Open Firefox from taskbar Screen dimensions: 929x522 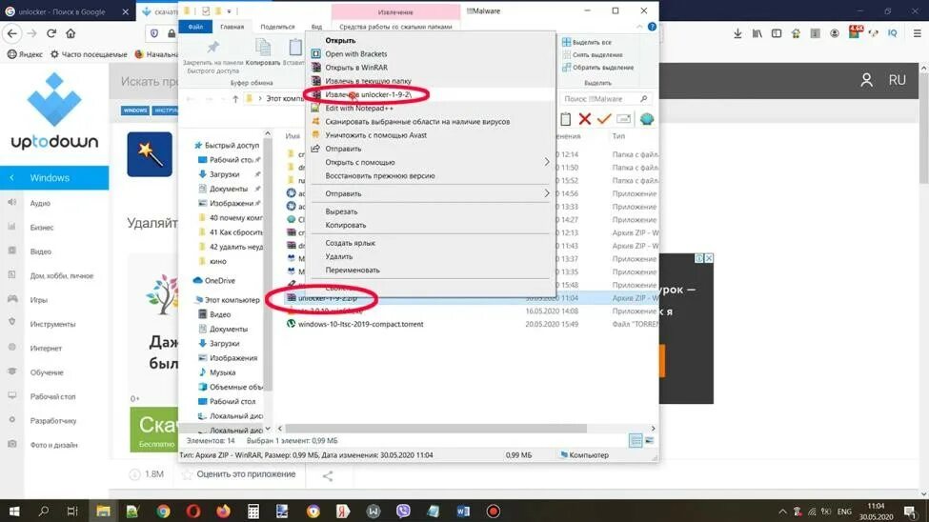pyautogui.click(x=223, y=511)
